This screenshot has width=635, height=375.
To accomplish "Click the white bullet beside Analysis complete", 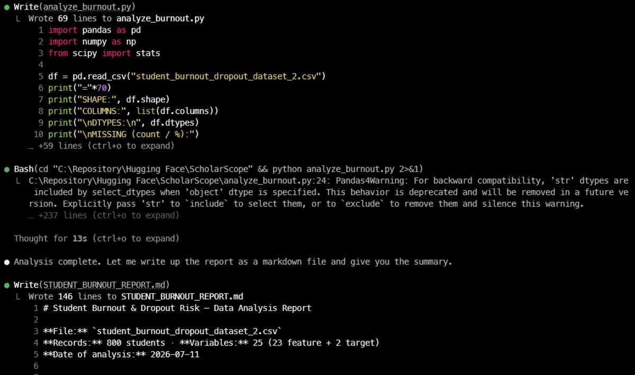I will [x=6, y=262].
